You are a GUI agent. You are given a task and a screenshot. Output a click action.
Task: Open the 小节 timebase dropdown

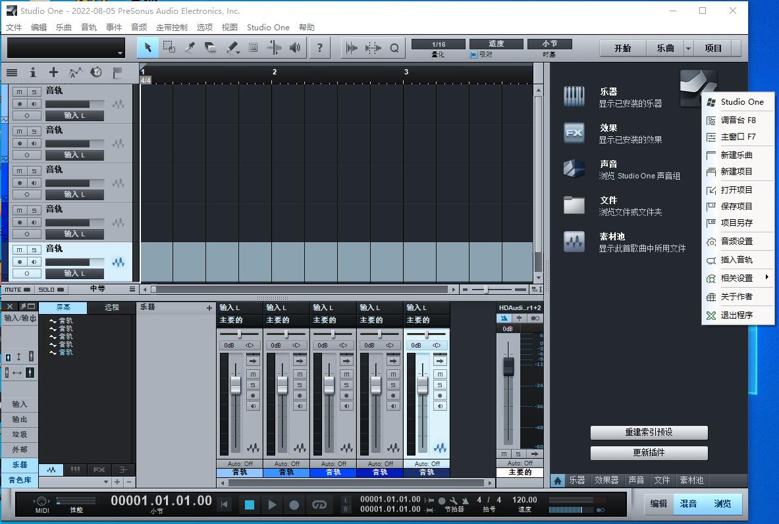(x=549, y=43)
